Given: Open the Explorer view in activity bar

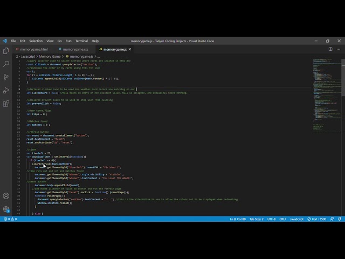Looking at the screenshot, I should (x=6, y=51).
